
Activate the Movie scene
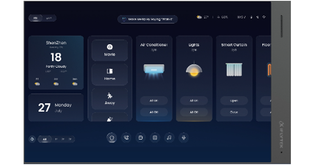(109, 50)
